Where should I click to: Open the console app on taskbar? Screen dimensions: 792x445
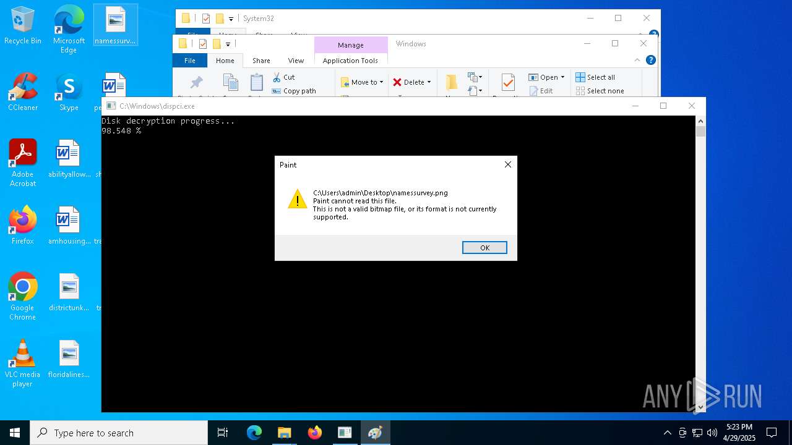345,433
